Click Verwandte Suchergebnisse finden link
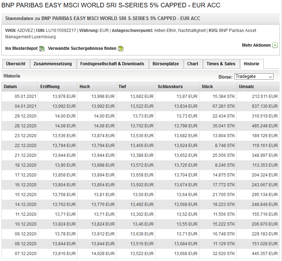Image resolution: width=282 pixels, height=261 pixels. [82, 48]
